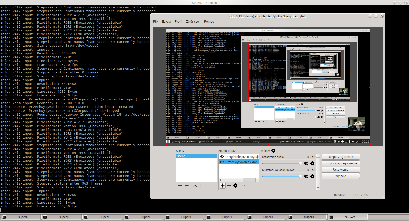Open the Plik menu
Viewport: 409px width, 221px height.
coord(156,22)
